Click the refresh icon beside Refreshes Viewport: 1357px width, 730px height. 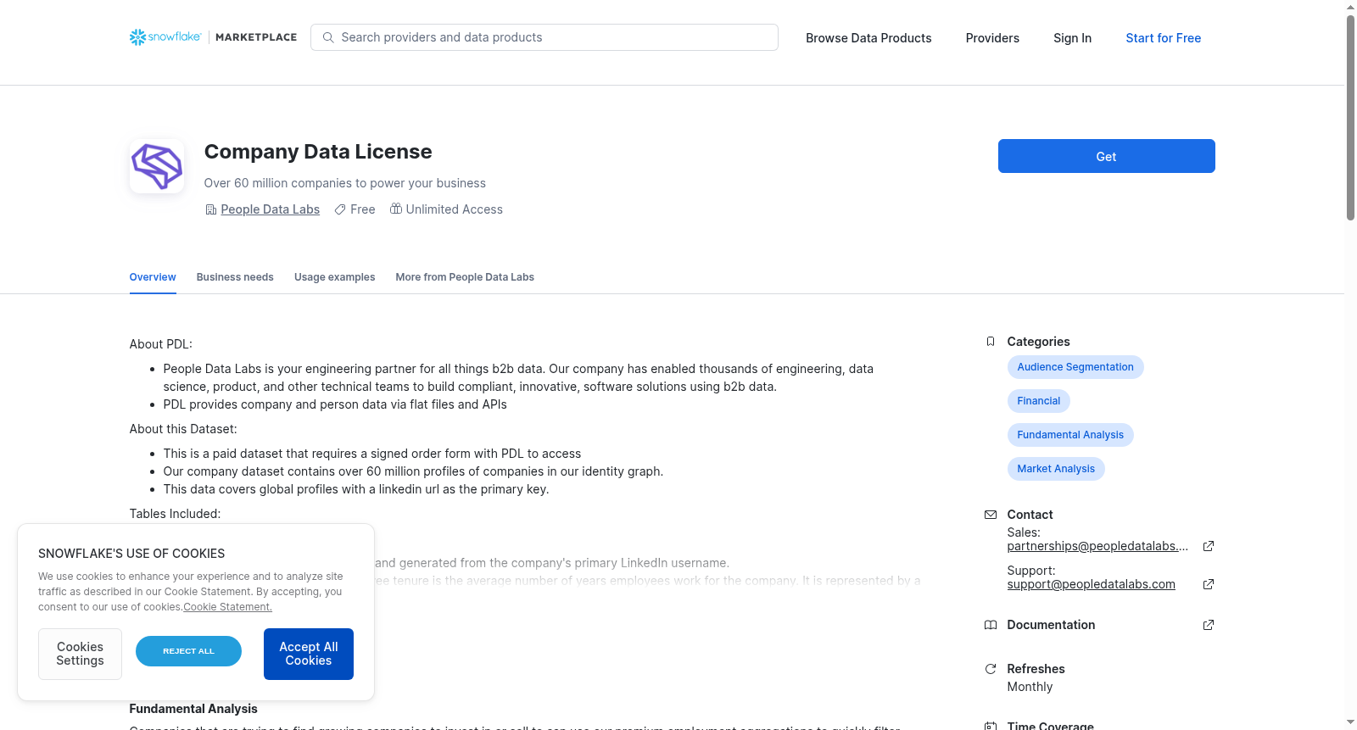tap(991, 669)
